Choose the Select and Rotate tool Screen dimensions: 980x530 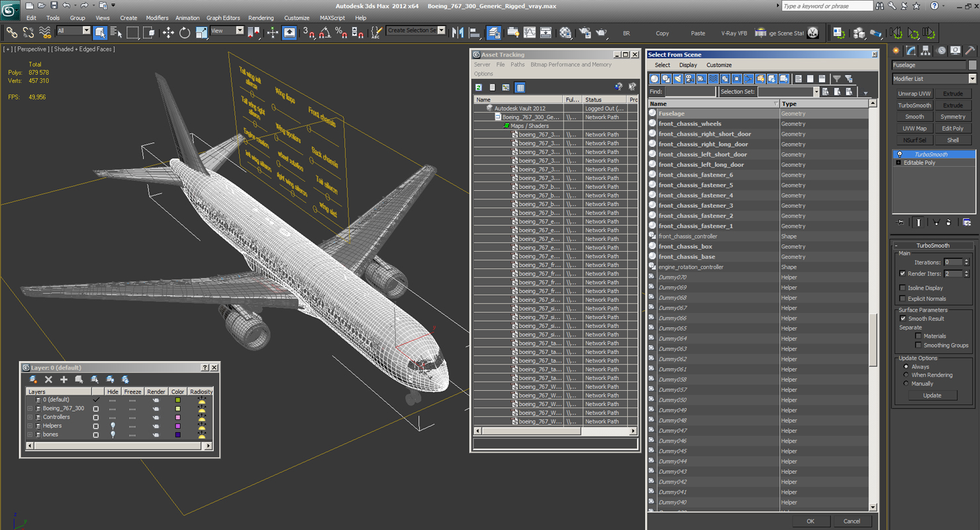[x=185, y=32]
